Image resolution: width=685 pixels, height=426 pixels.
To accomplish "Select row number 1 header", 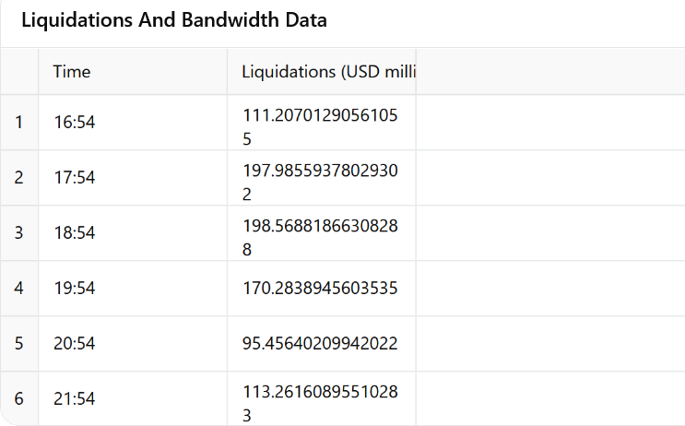I will click(19, 123).
